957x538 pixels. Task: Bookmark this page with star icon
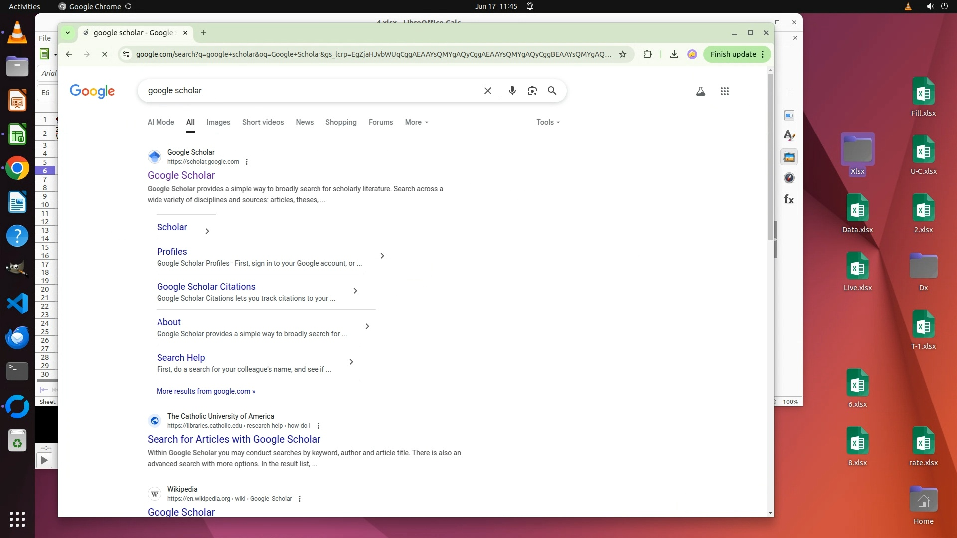tap(622, 54)
